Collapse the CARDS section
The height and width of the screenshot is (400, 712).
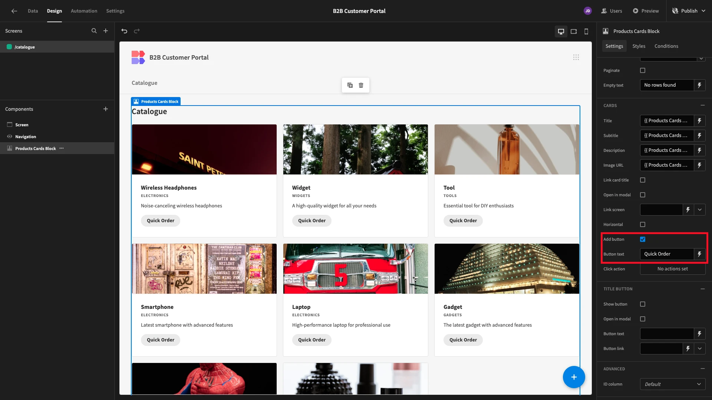pyautogui.click(x=702, y=106)
